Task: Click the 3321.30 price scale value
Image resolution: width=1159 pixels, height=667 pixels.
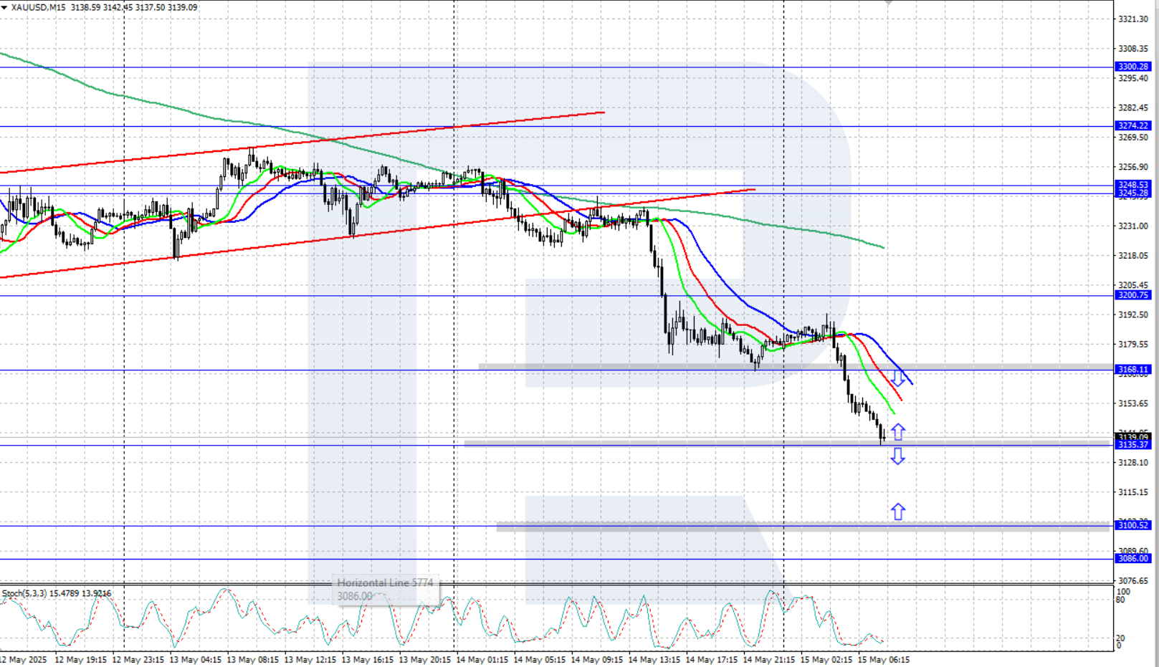Action: coord(1133,19)
